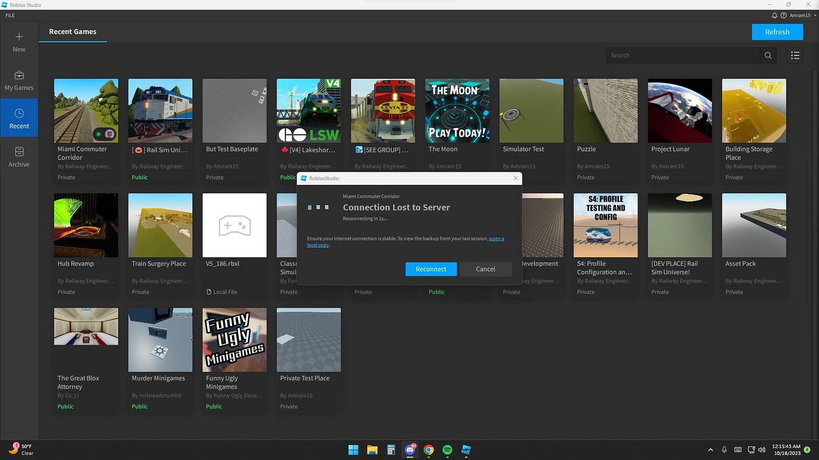This screenshot has width=819, height=460.
Task: Select the Recent sidebar item
Action: pos(19,117)
